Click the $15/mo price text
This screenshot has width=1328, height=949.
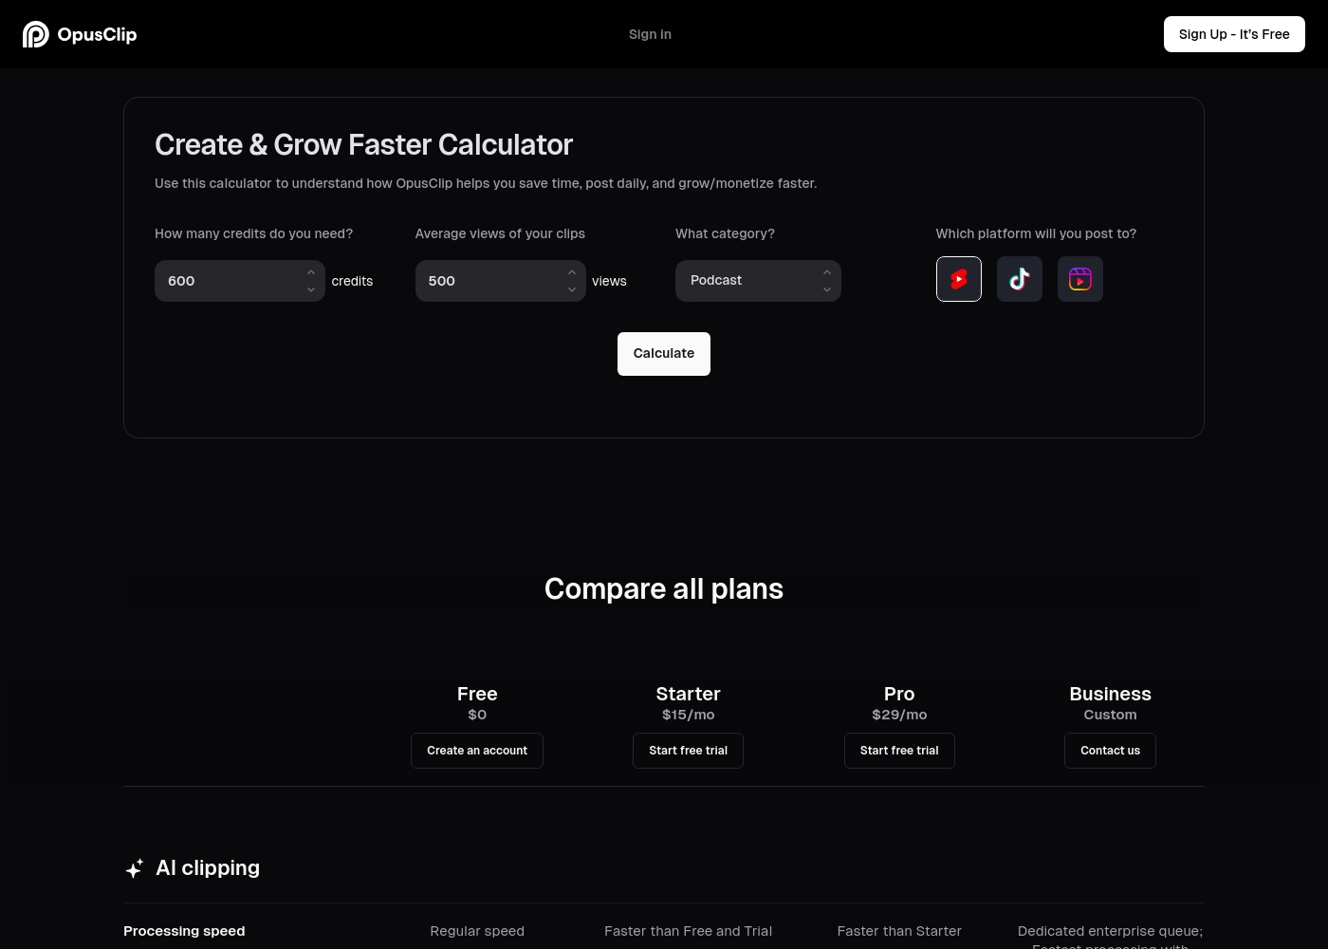coord(689,715)
